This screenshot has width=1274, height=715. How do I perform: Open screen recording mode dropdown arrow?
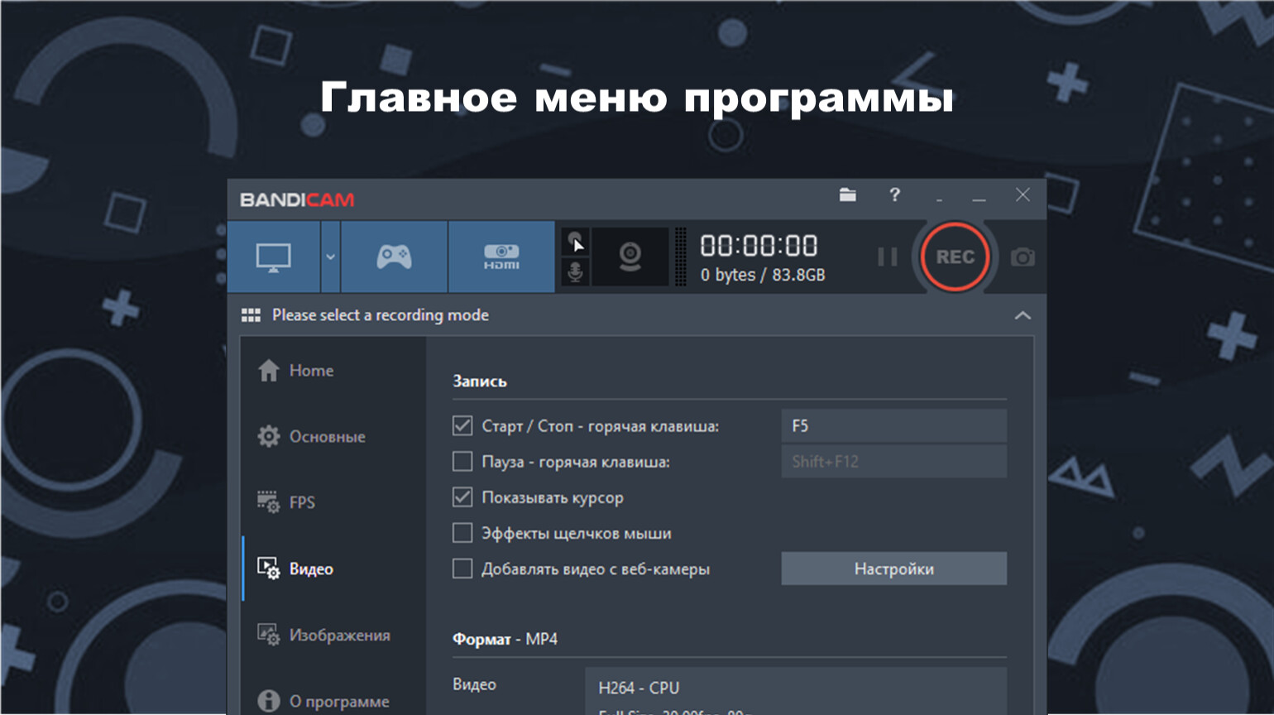(x=330, y=257)
